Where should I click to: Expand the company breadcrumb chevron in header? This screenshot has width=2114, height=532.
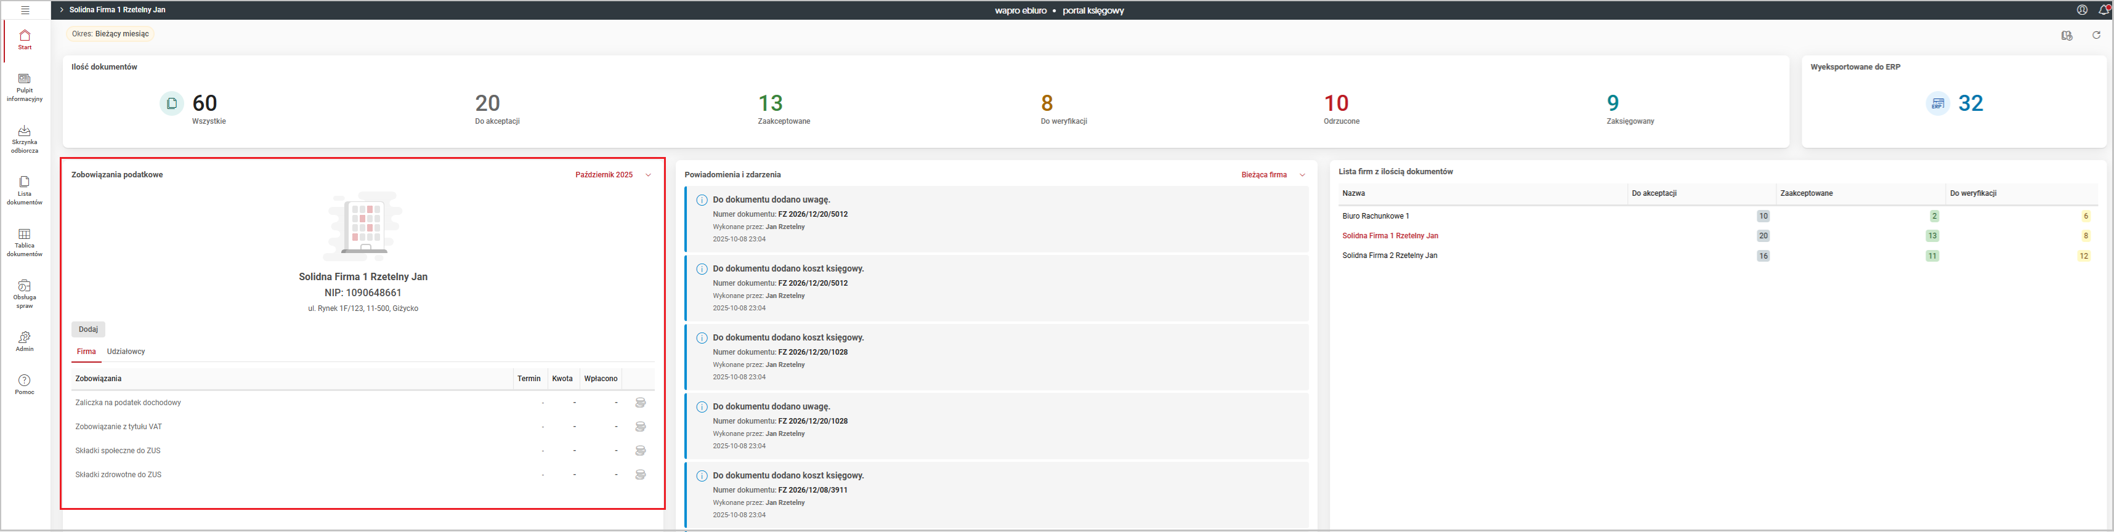(x=62, y=10)
